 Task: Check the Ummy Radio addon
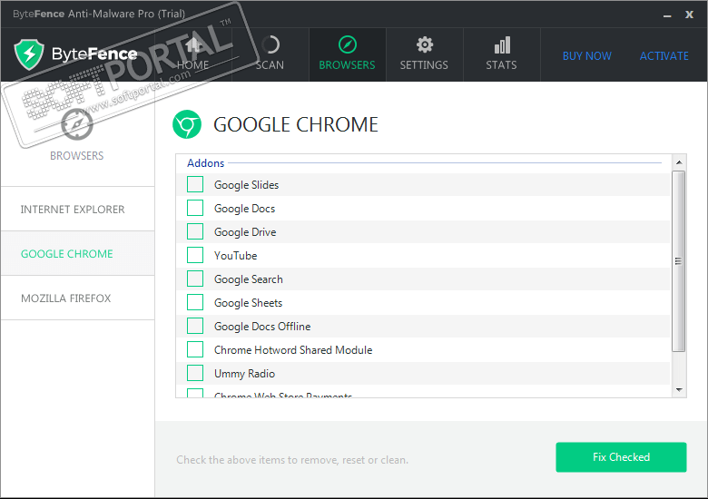click(195, 373)
